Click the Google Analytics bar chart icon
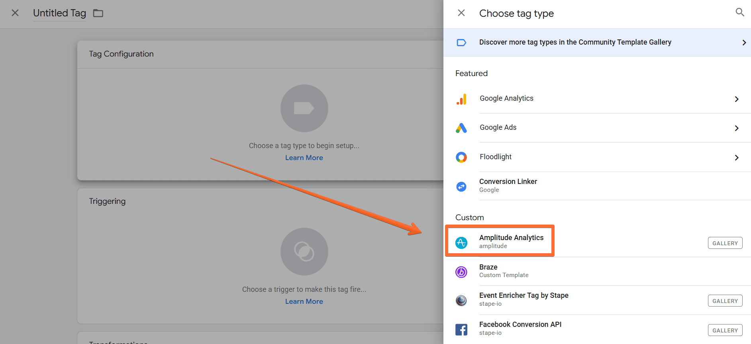Screen dimensions: 751x344 461,99
